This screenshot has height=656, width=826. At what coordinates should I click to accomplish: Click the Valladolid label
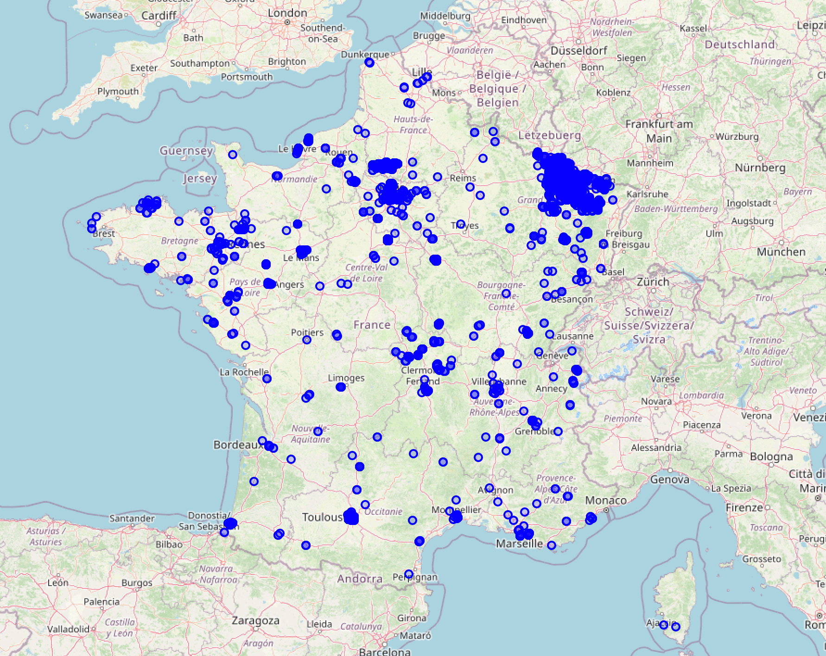(68, 629)
